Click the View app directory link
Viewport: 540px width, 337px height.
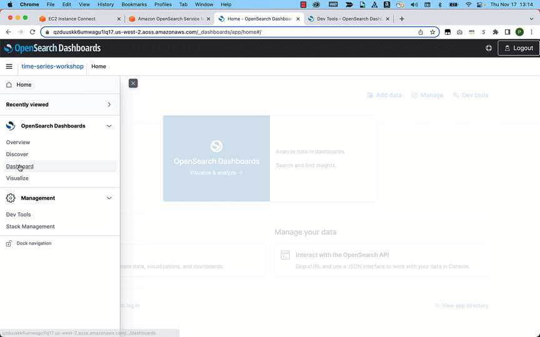(461, 305)
